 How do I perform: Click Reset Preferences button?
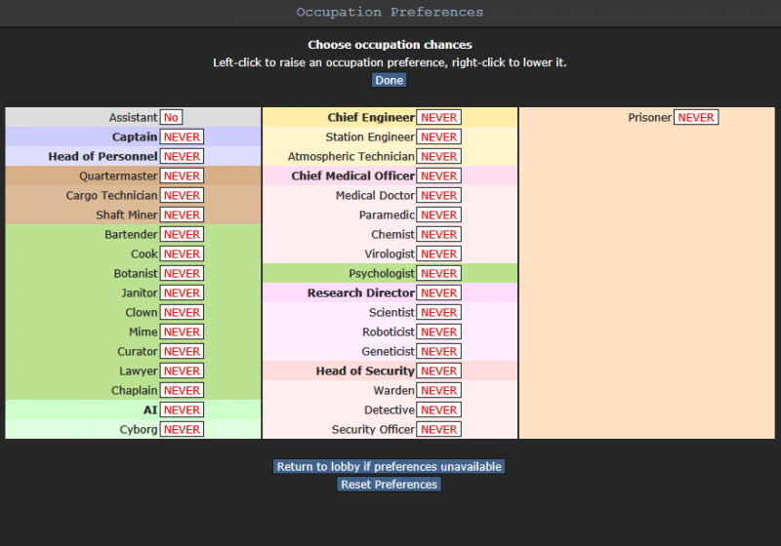pyautogui.click(x=390, y=485)
